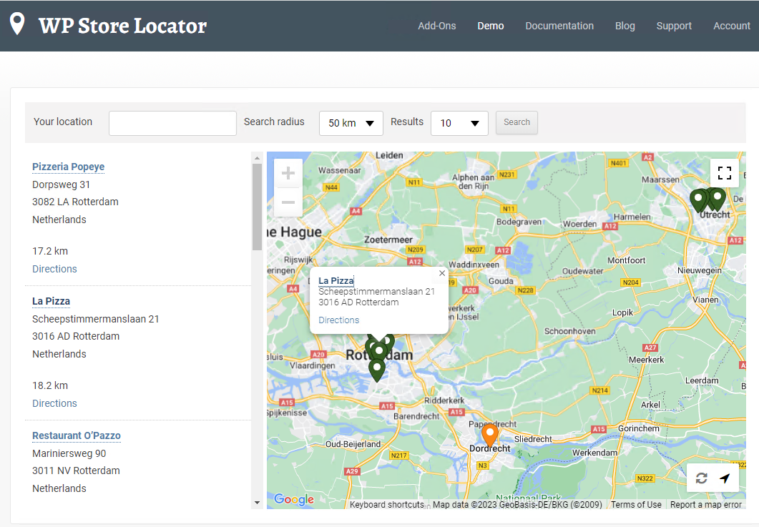Click the WP Store Locator site title

coord(122,26)
